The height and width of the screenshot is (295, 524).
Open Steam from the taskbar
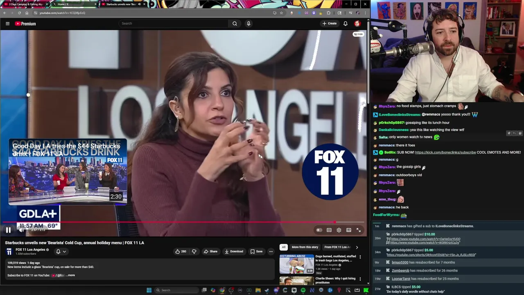[x=267, y=290]
